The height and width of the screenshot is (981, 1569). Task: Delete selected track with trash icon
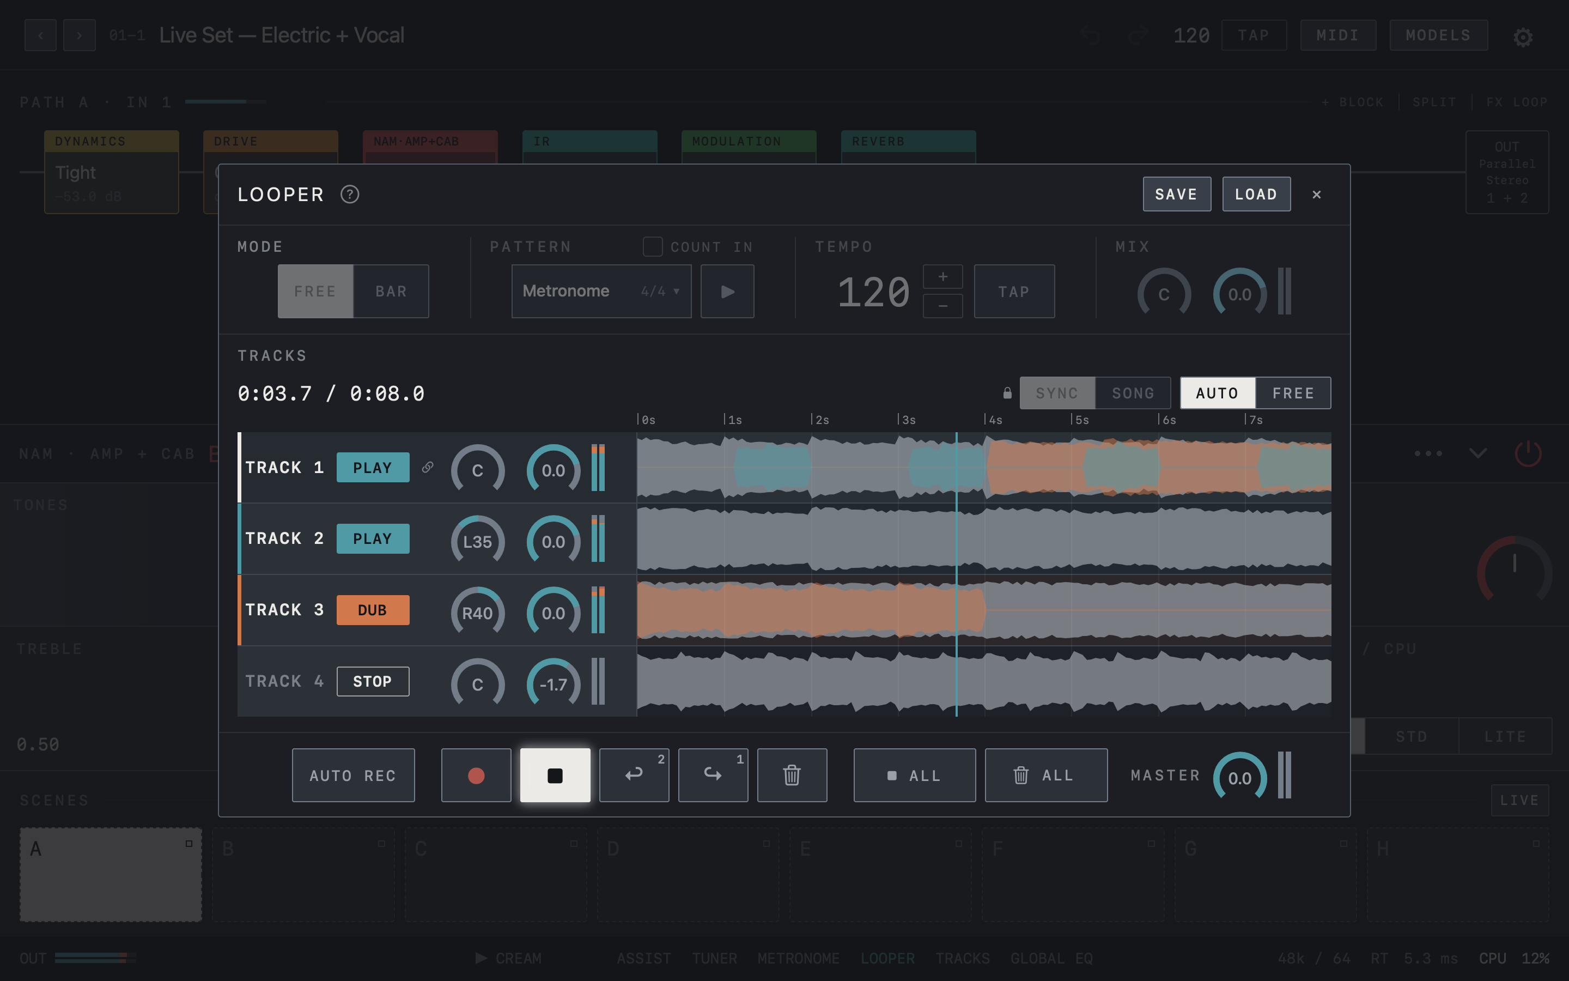[792, 776]
